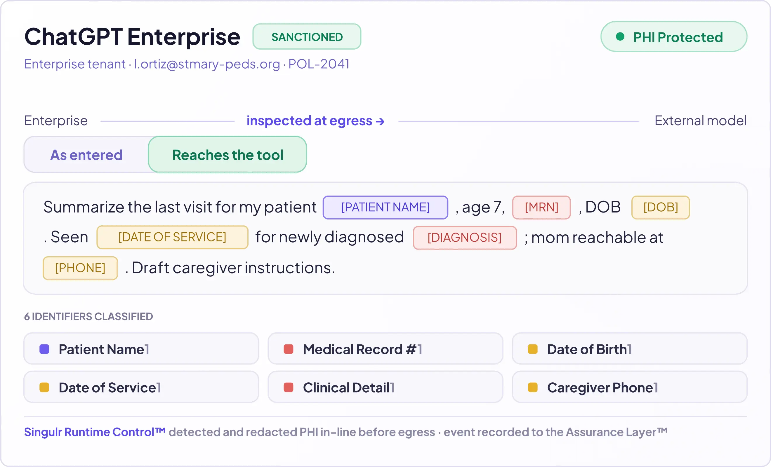Click the yellow Caregiver Phone indicator square
771x467 pixels.
[533, 387]
